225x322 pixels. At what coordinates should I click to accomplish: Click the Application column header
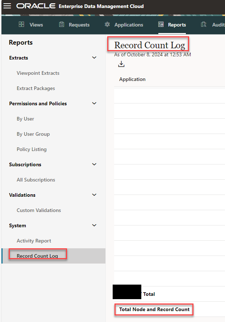click(x=132, y=79)
